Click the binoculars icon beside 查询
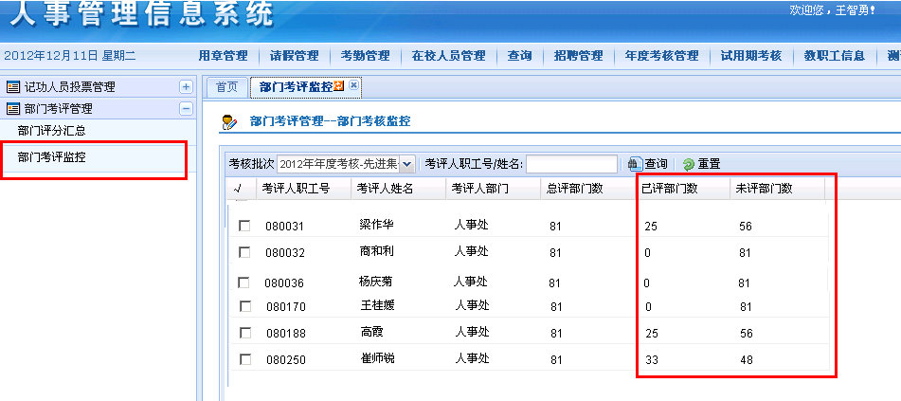This screenshot has width=901, height=401. pos(635,164)
